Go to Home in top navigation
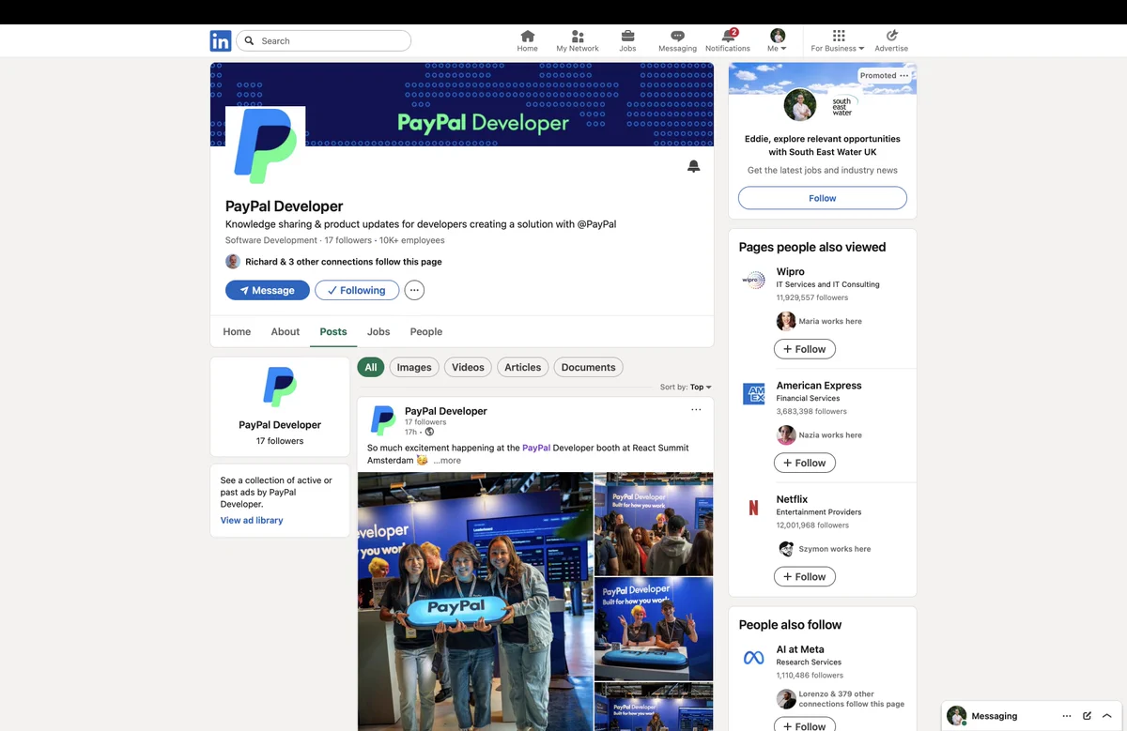1127x731 pixels. point(528,41)
